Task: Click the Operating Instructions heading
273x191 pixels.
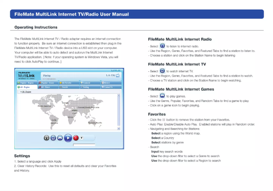Action: pos(36,27)
